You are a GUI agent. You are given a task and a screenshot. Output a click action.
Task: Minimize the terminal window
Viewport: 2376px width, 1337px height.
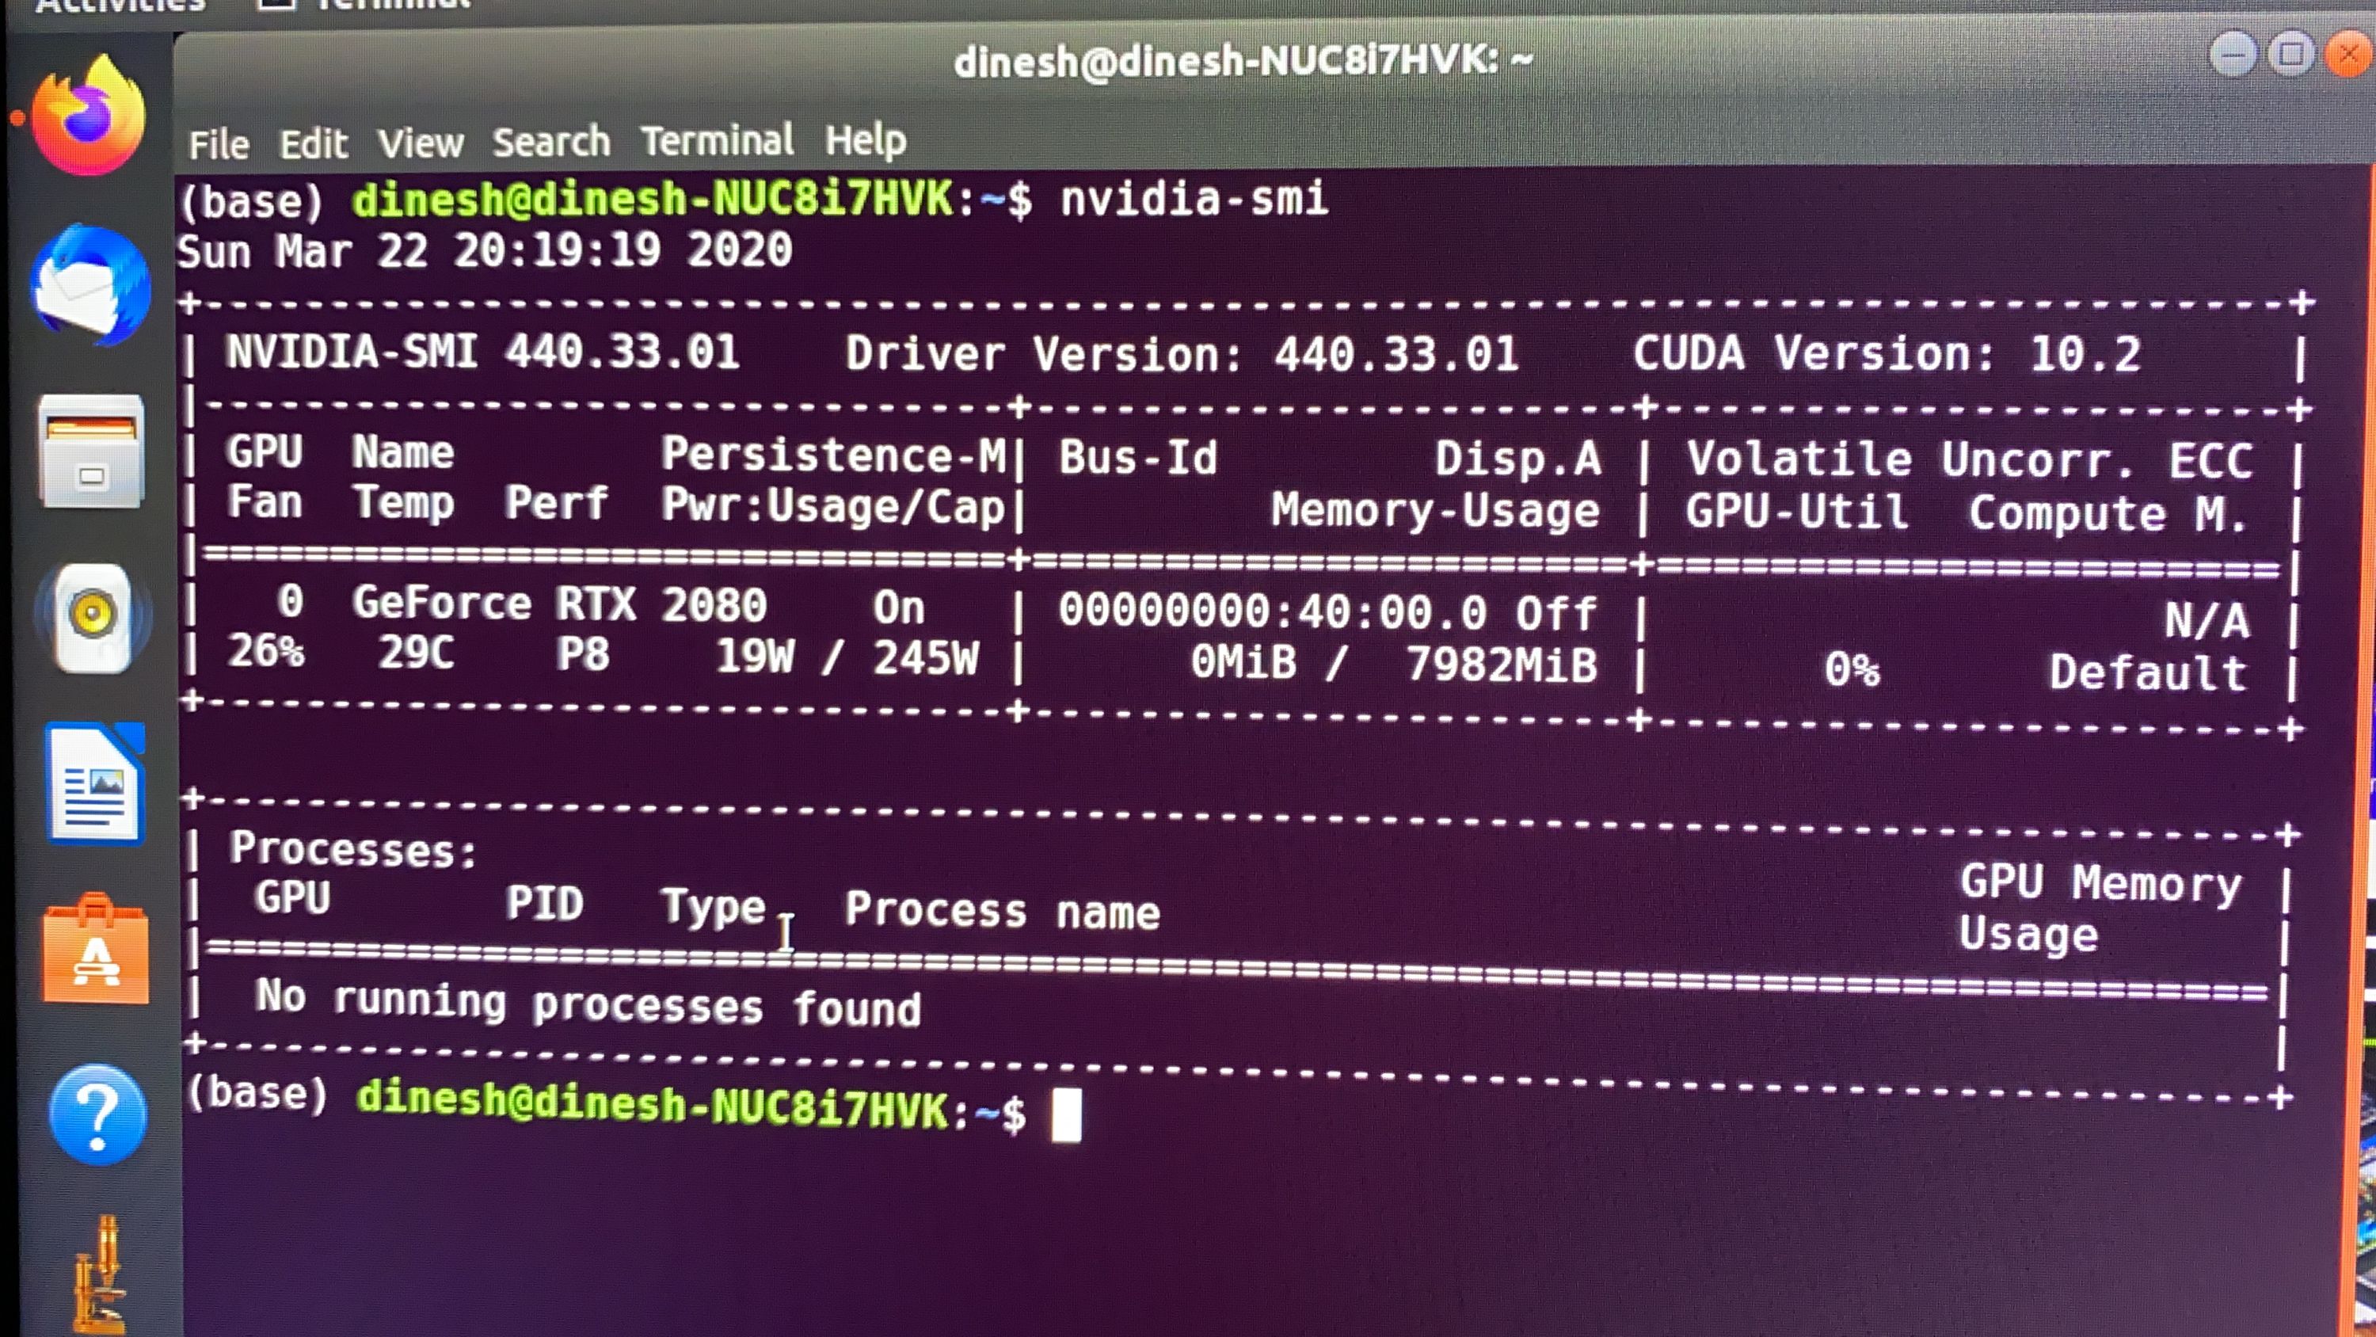click(2233, 55)
